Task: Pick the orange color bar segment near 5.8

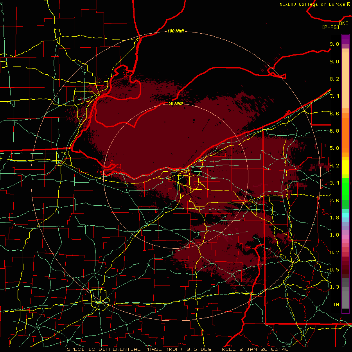Action: click(345, 135)
